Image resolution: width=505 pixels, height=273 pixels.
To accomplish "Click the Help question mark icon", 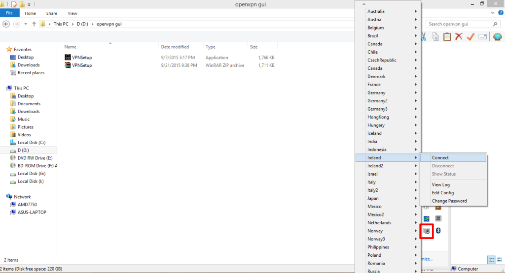I will pyautogui.click(x=501, y=13).
